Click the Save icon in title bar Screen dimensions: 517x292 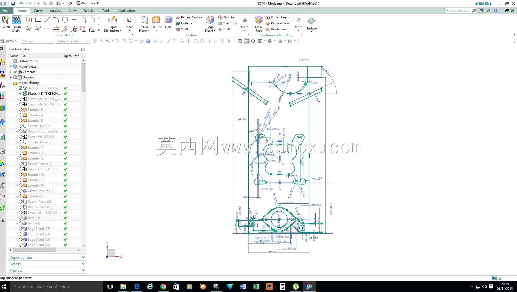[x=13, y=4]
